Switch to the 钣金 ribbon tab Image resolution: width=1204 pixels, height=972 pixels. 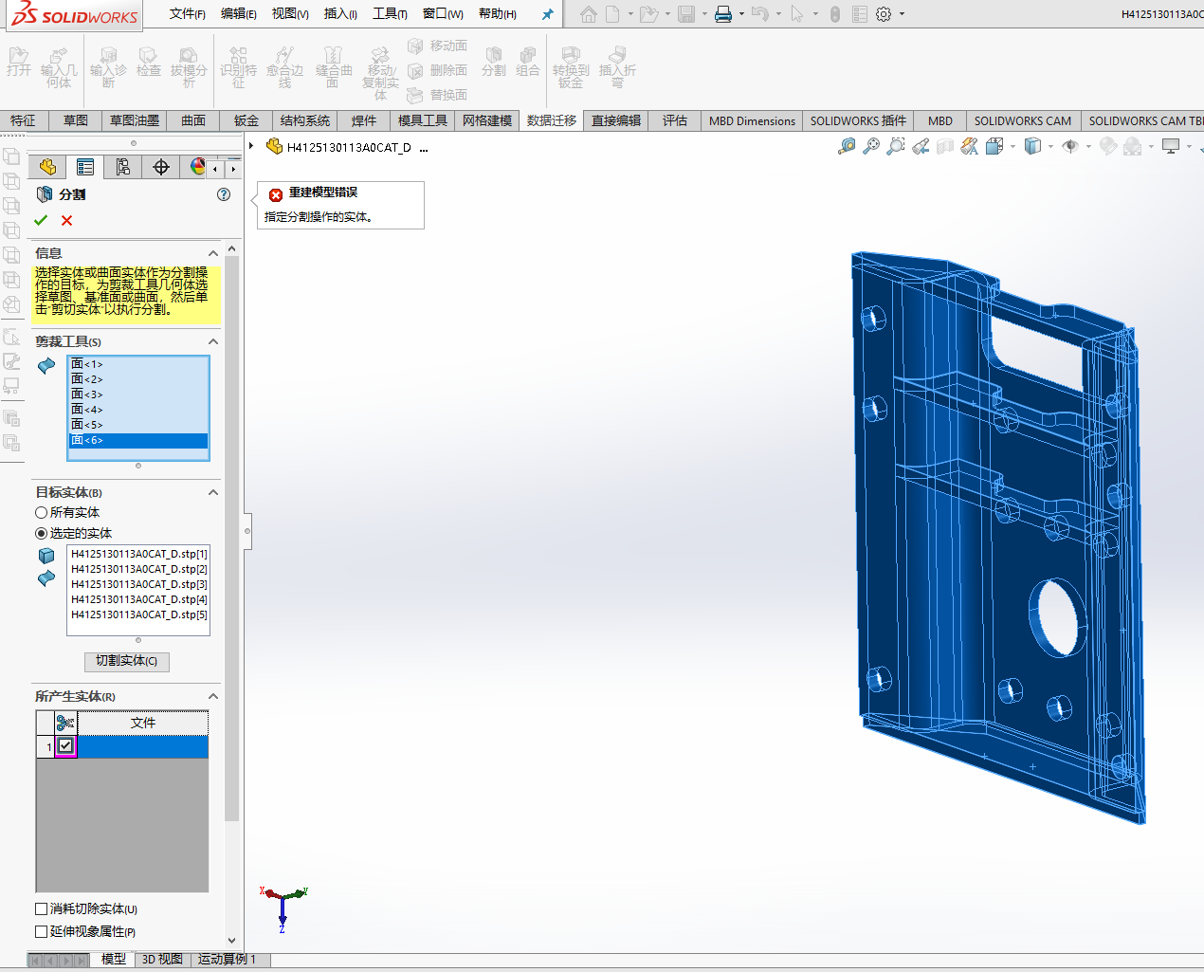[246, 120]
